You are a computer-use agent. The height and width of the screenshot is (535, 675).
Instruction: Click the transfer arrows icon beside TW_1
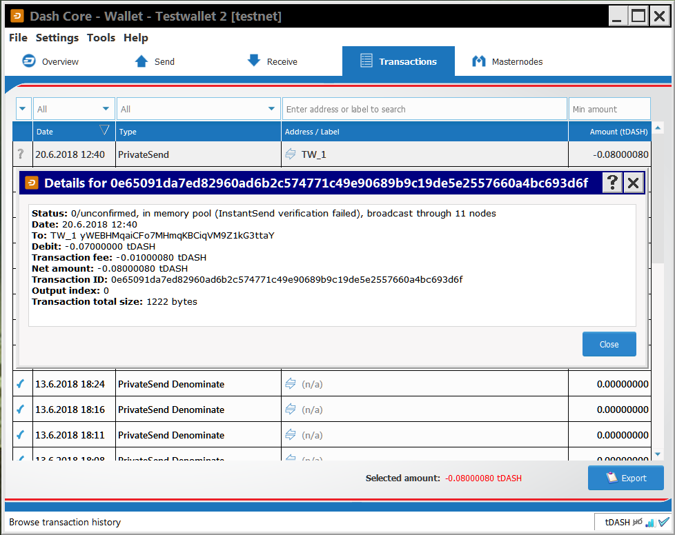[291, 154]
